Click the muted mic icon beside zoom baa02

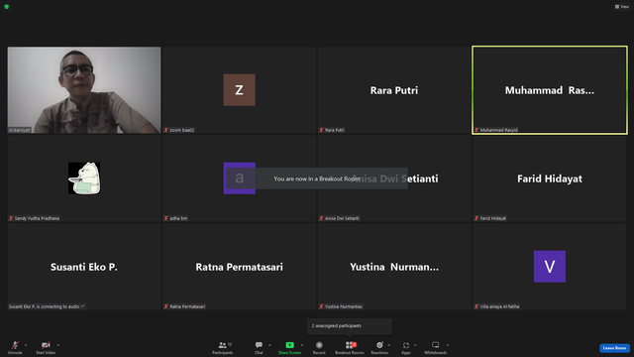coord(166,130)
